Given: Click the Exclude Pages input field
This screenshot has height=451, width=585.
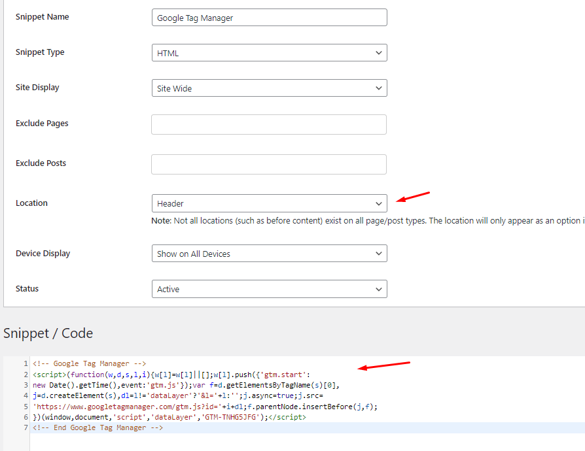Looking at the screenshot, I should 269,124.
